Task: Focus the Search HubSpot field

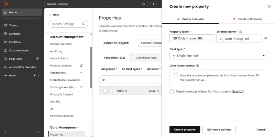Action: coord(96,4)
